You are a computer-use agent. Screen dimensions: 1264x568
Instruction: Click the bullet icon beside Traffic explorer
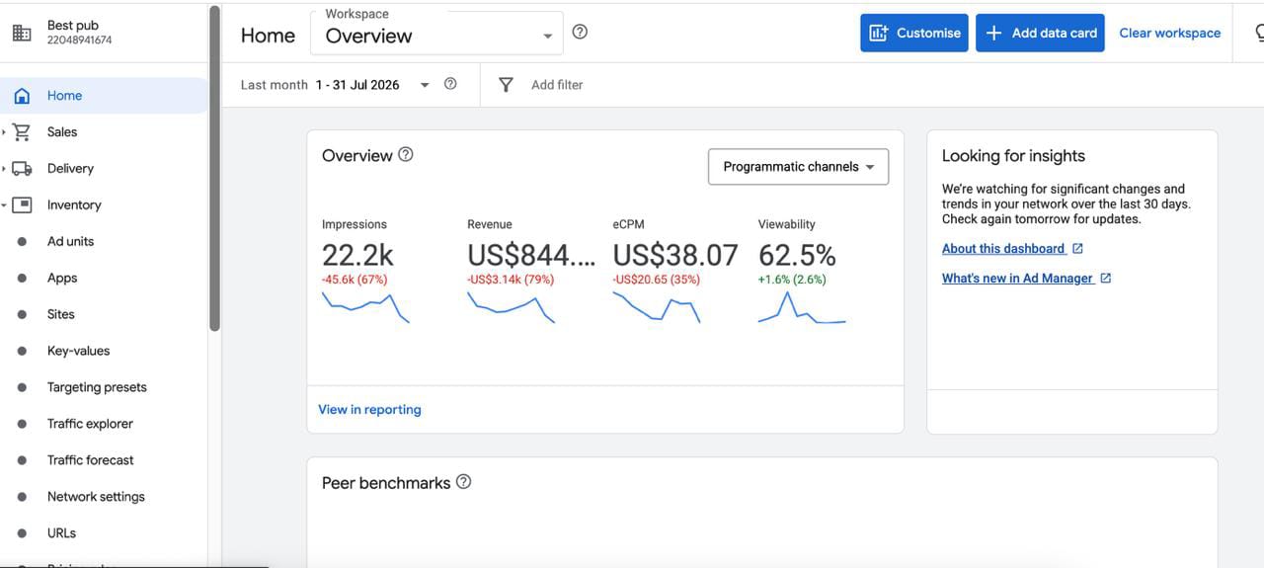point(22,424)
